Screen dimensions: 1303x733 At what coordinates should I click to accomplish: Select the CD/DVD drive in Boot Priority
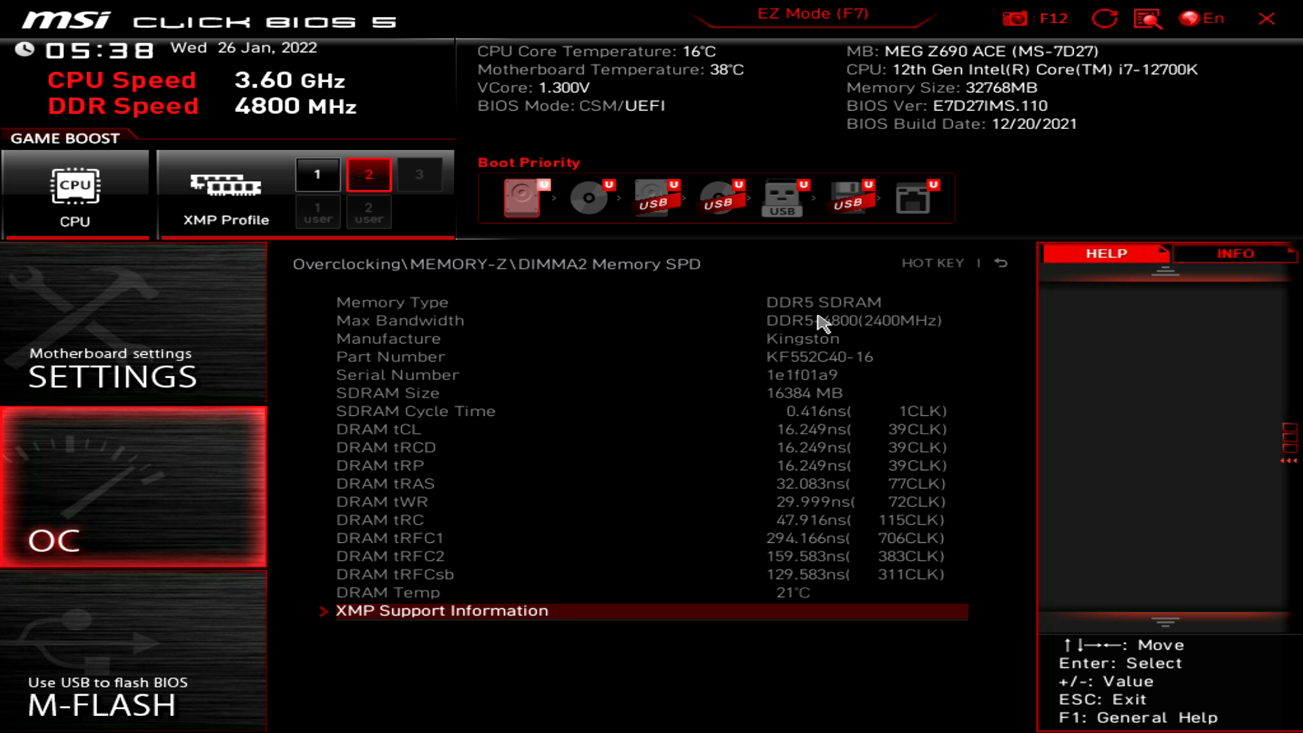(588, 198)
